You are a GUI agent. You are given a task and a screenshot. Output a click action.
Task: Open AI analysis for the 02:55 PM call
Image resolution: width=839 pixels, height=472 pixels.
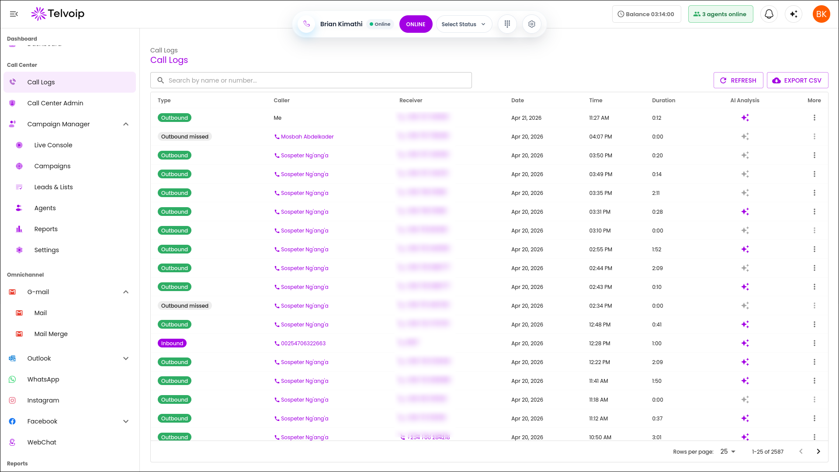[x=745, y=249]
